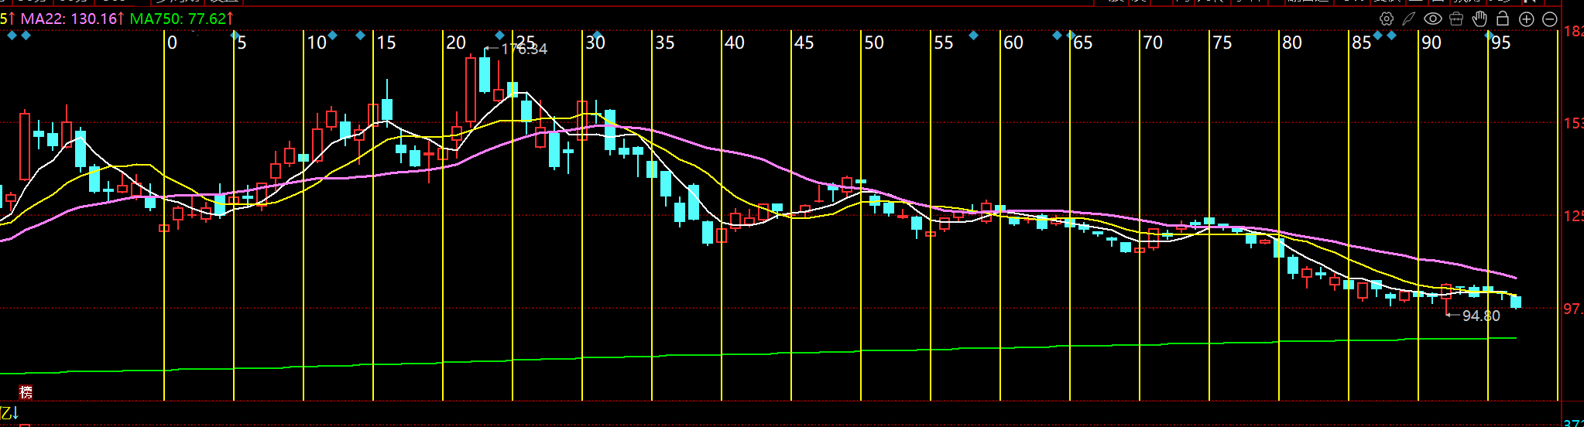Click the cycle label 70
This screenshot has height=427, width=1584.
1152,43
